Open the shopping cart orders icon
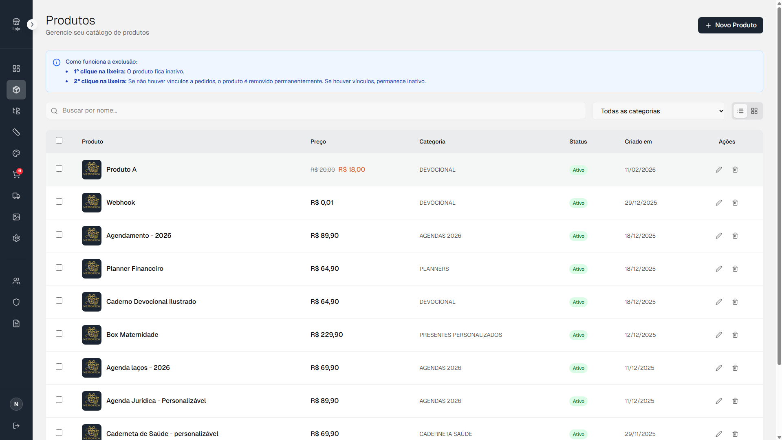The height and width of the screenshot is (440, 782). pos(16,175)
